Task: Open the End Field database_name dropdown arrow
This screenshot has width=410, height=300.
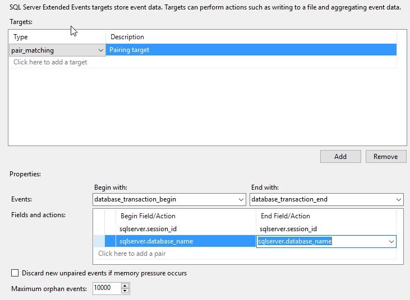Action: [390, 242]
